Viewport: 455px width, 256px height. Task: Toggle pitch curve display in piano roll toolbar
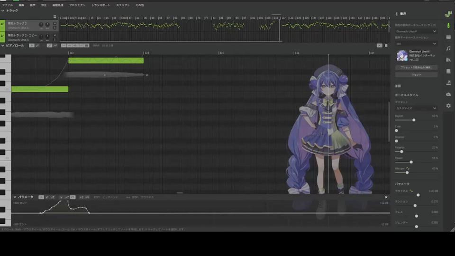pos(64,46)
